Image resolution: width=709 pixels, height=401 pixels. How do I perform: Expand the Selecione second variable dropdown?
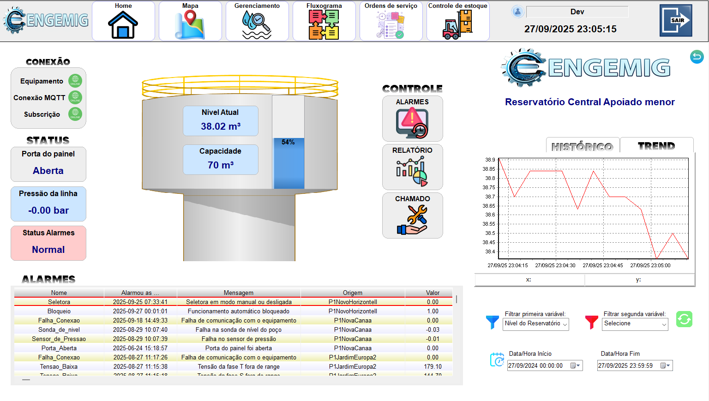pyautogui.click(x=664, y=324)
